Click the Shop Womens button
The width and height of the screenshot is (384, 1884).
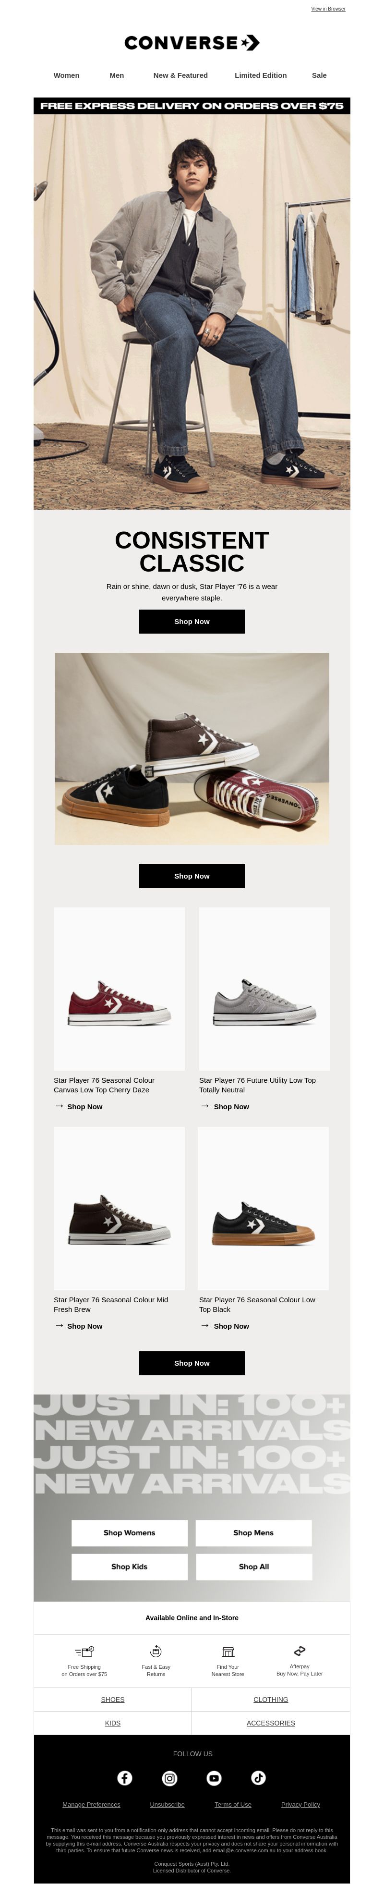(130, 1532)
